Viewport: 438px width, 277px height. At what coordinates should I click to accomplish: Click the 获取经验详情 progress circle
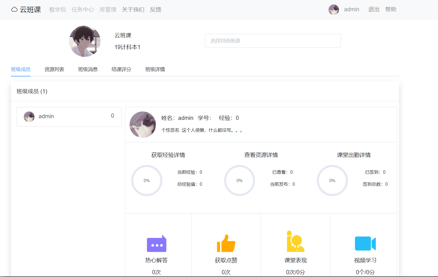[147, 180]
